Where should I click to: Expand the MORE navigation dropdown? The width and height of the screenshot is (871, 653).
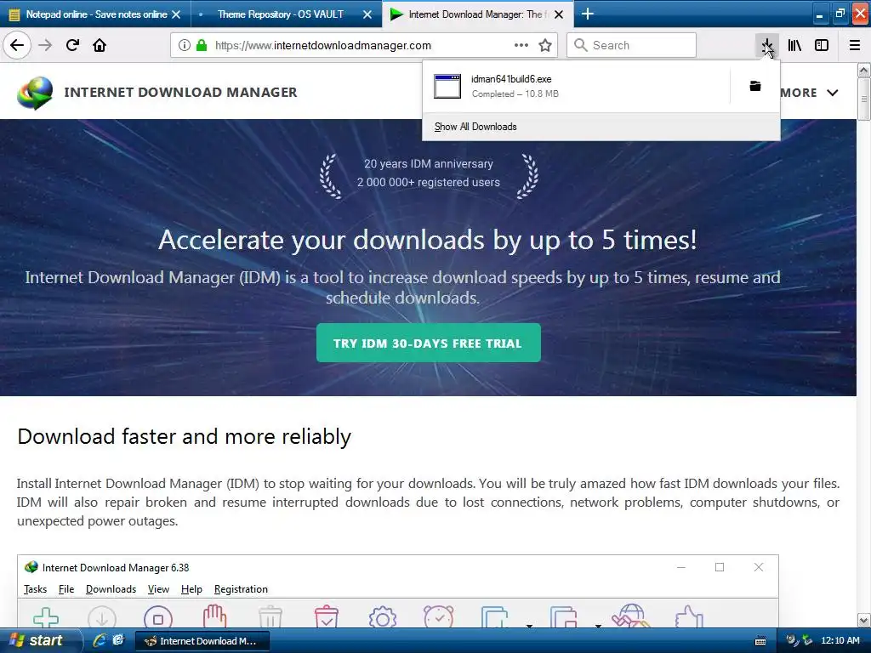click(810, 93)
